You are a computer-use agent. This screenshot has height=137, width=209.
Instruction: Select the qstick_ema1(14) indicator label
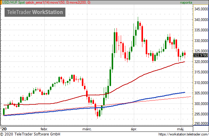37,2
